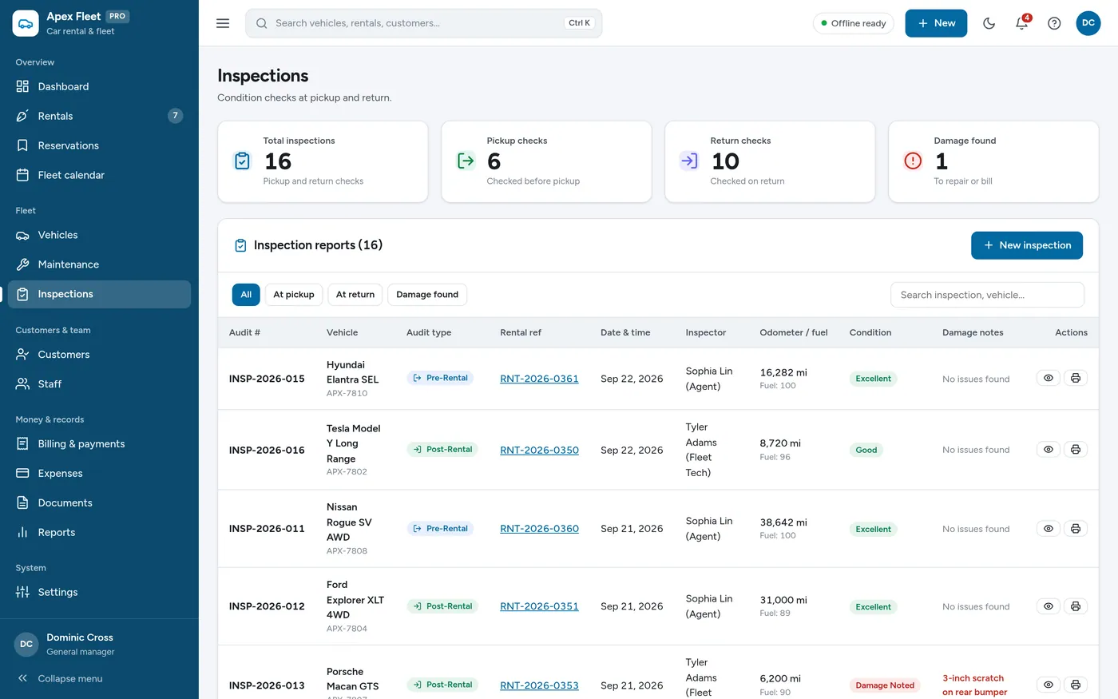
Task: Click the Search inspection, vehicle field
Action: click(987, 295)
